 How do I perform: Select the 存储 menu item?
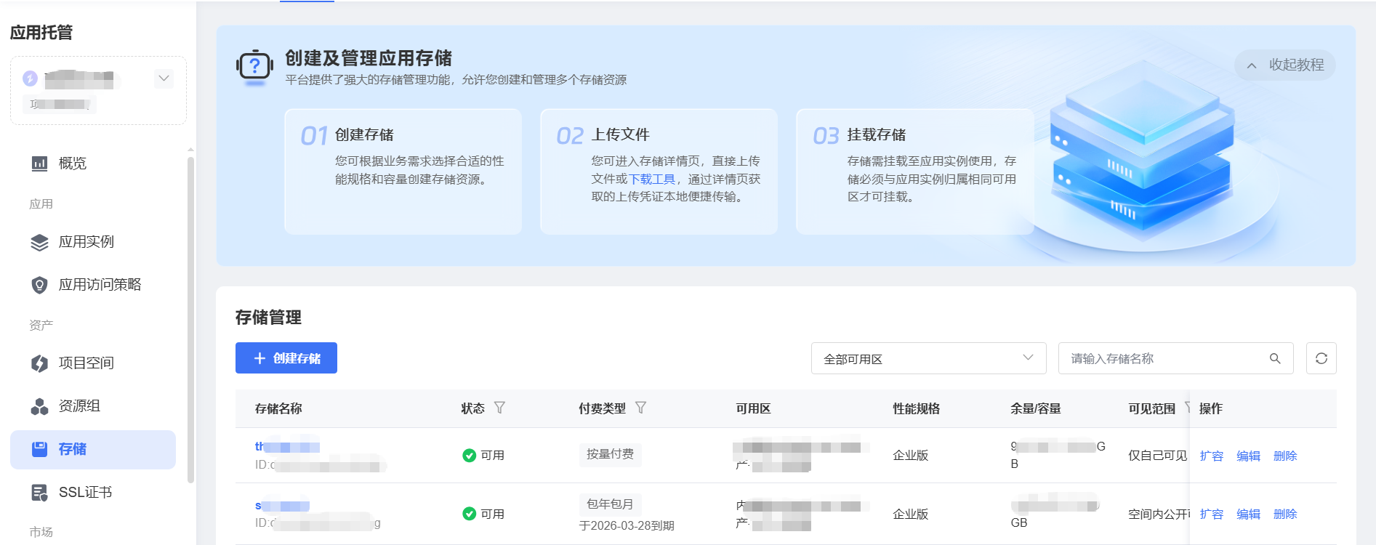pyautogui.click(x=93, y=449)
